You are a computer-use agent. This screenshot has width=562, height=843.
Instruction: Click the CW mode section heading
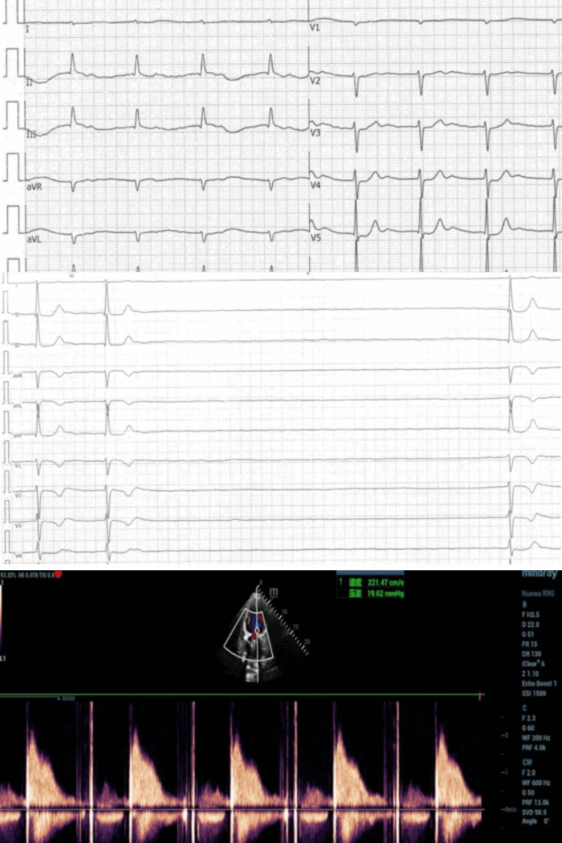pos(527,762)
